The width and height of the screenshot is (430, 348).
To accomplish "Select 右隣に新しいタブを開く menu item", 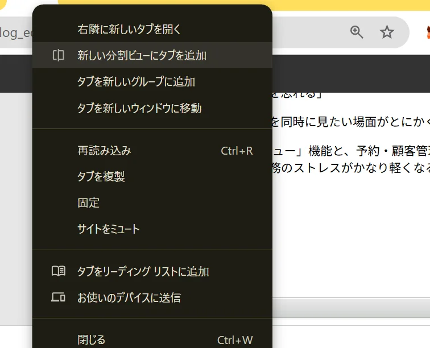I will [x=152, y=29].
